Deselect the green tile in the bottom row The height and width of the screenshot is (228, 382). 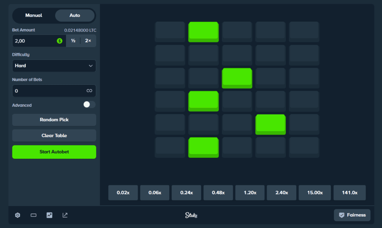[x=203, y=147]
